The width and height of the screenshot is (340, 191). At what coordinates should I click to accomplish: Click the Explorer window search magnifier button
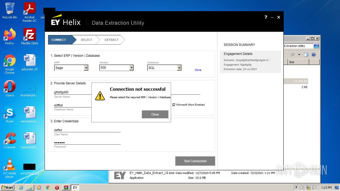[x=316, y=46]
